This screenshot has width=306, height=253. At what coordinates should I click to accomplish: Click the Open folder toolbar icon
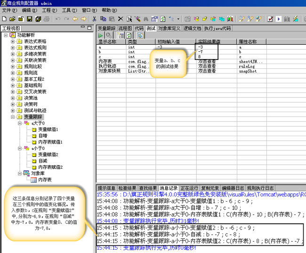click(x=13, y=19)
